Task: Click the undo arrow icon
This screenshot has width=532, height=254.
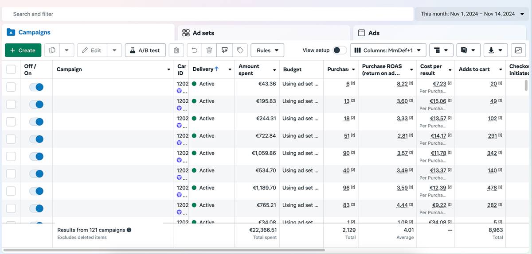Action: click(x=194, y=50)
